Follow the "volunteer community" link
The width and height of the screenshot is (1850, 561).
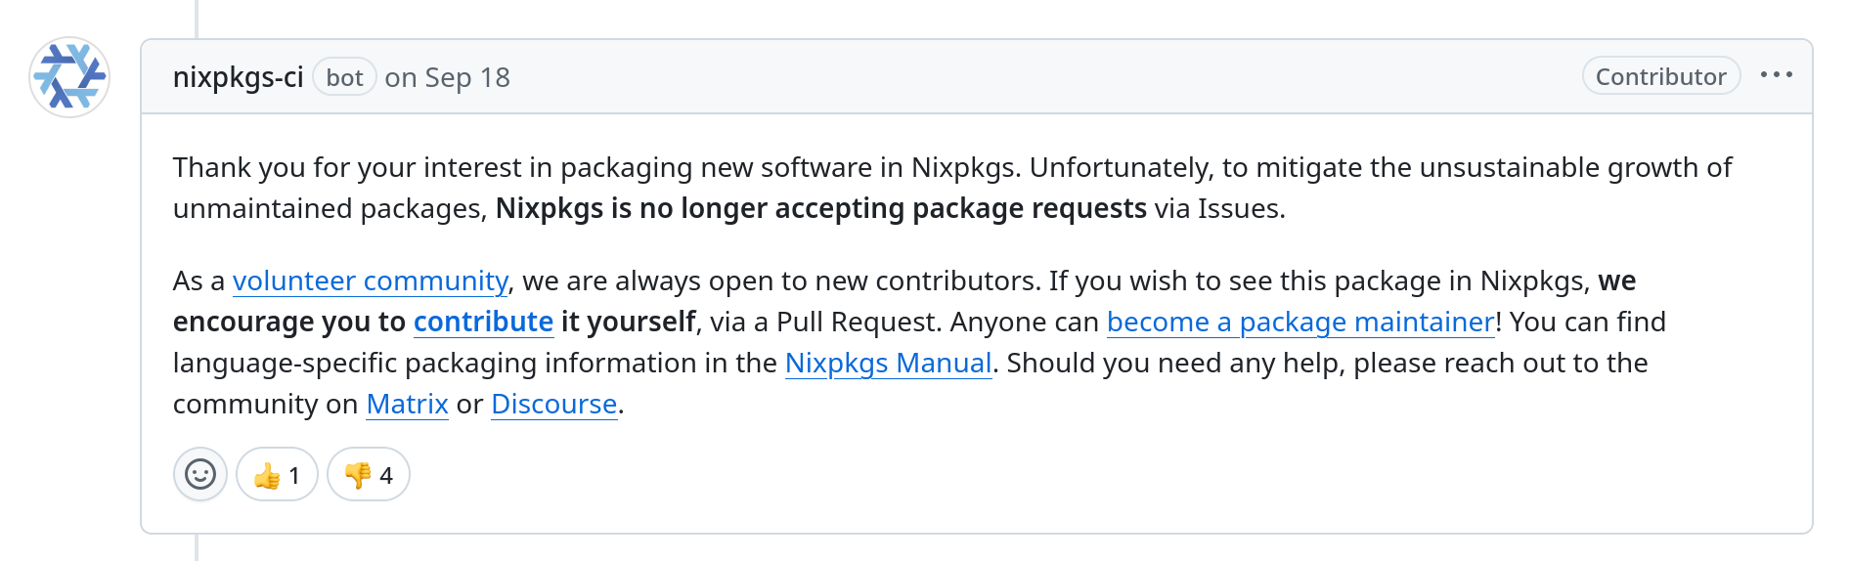370,280
